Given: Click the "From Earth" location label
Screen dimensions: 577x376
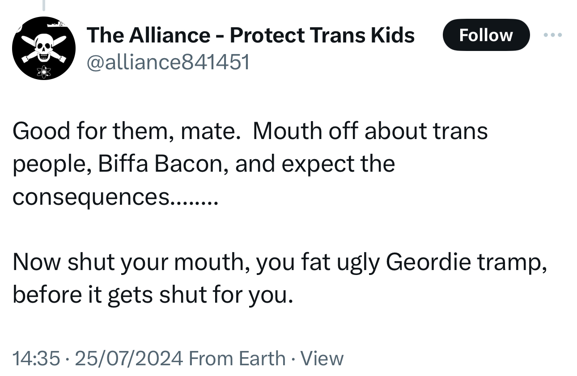Looking at the screenshot, I should coord(237,358).
